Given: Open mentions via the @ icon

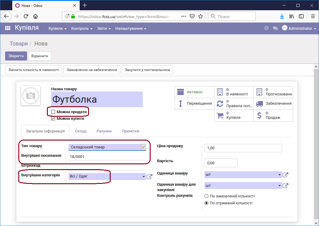Looking at the screenshot, I should (266, 28).
